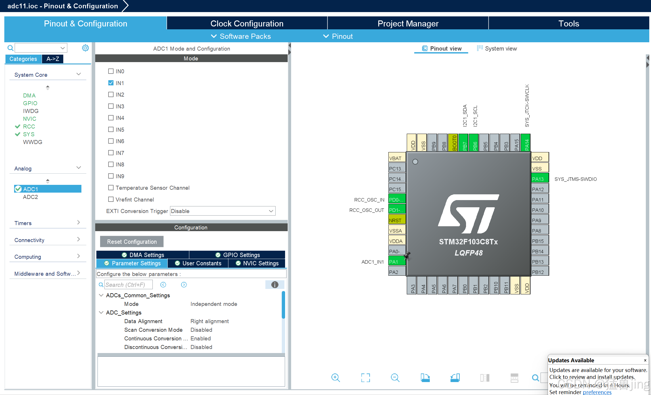Click the search magnifier in the left panel
Image resolution: width=651 pixels, height=395 pixels.
coord(10,48)
